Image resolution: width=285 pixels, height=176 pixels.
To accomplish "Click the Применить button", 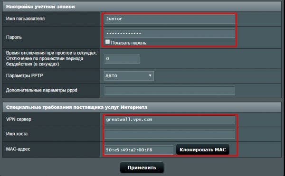I will [x=142, y=167].
